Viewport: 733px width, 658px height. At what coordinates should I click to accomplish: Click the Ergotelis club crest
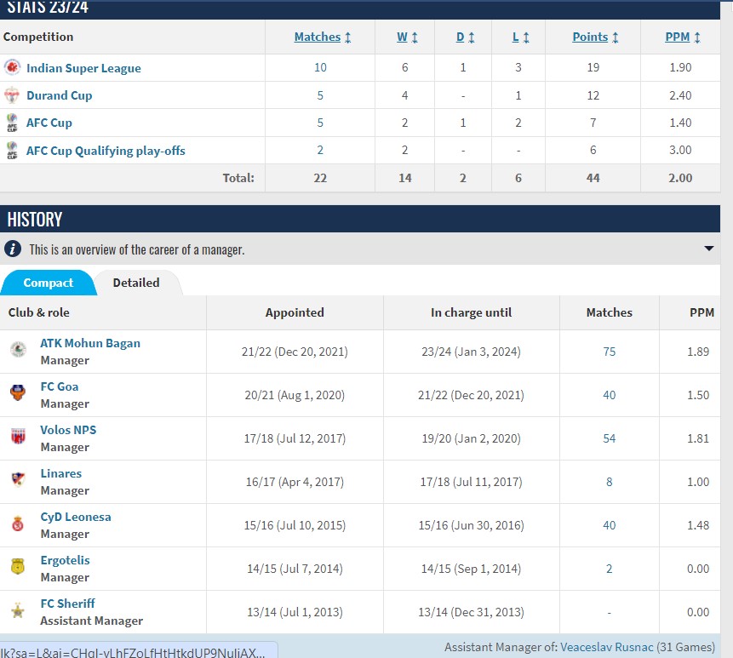[x=18, y=566]
